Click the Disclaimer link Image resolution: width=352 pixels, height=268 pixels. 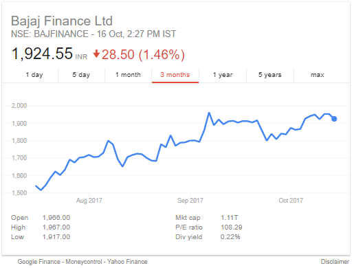click(x=335, y=262)
